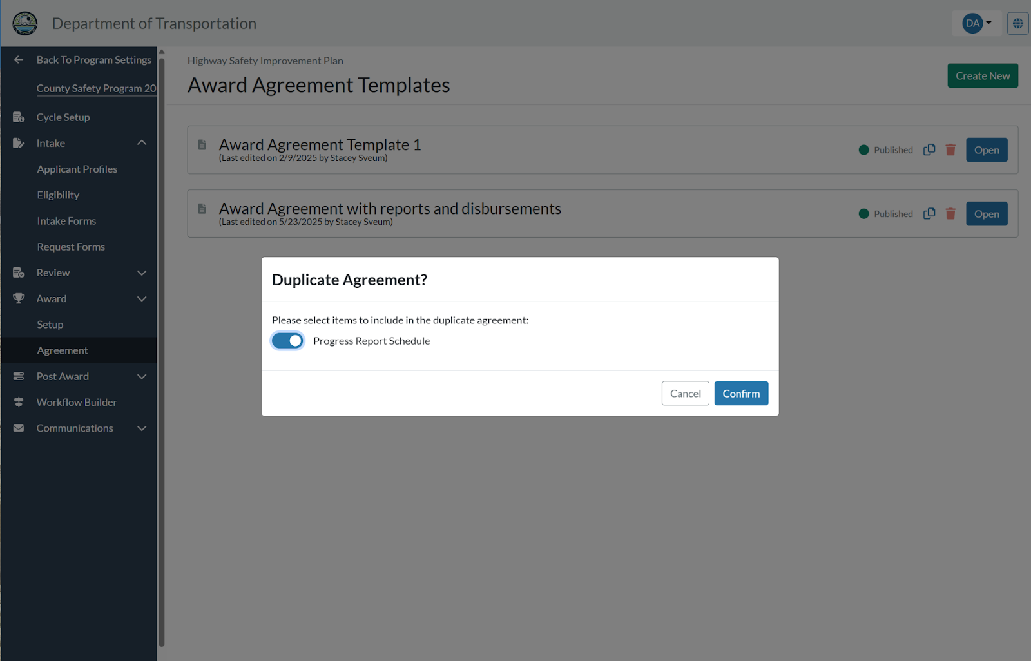Viewport: 1031px width, 661px height.
Task: Duplicate the reports and disbursements agreement
Action: 929,213
